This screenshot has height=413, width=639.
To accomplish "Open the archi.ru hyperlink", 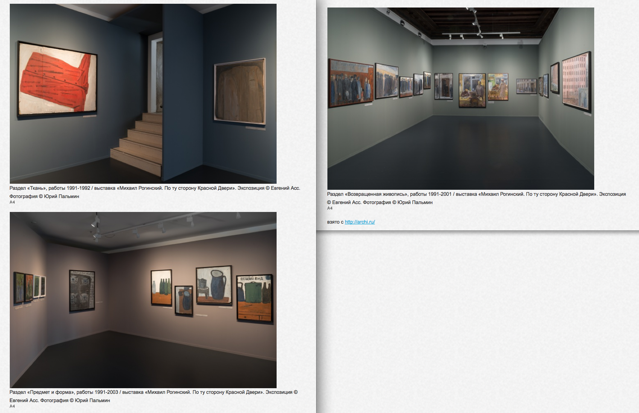I will tap(360, 222).
